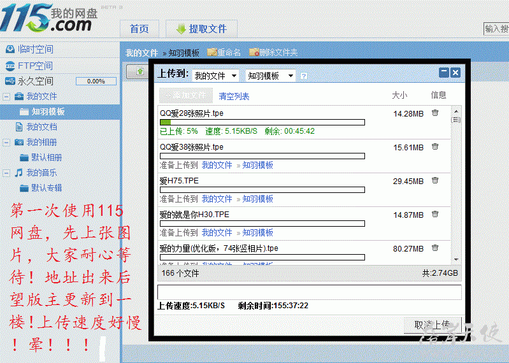509x363 pixels.
Task: Open the 知羽模板 subfolder dropdown
Action: point(270,76)
